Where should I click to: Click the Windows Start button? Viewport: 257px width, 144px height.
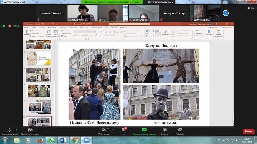point(5,140)
